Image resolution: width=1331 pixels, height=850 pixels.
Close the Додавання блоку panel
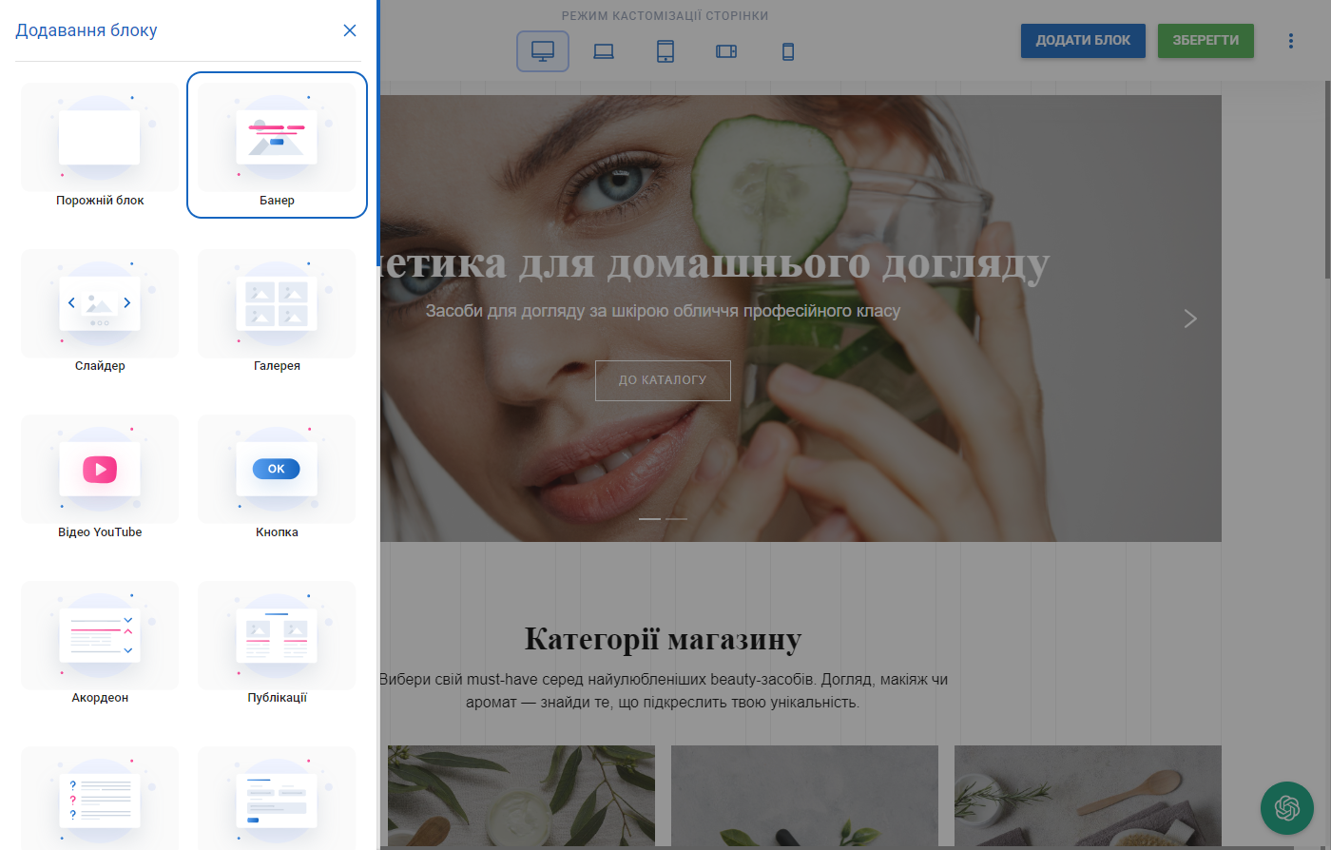point(349,29)
